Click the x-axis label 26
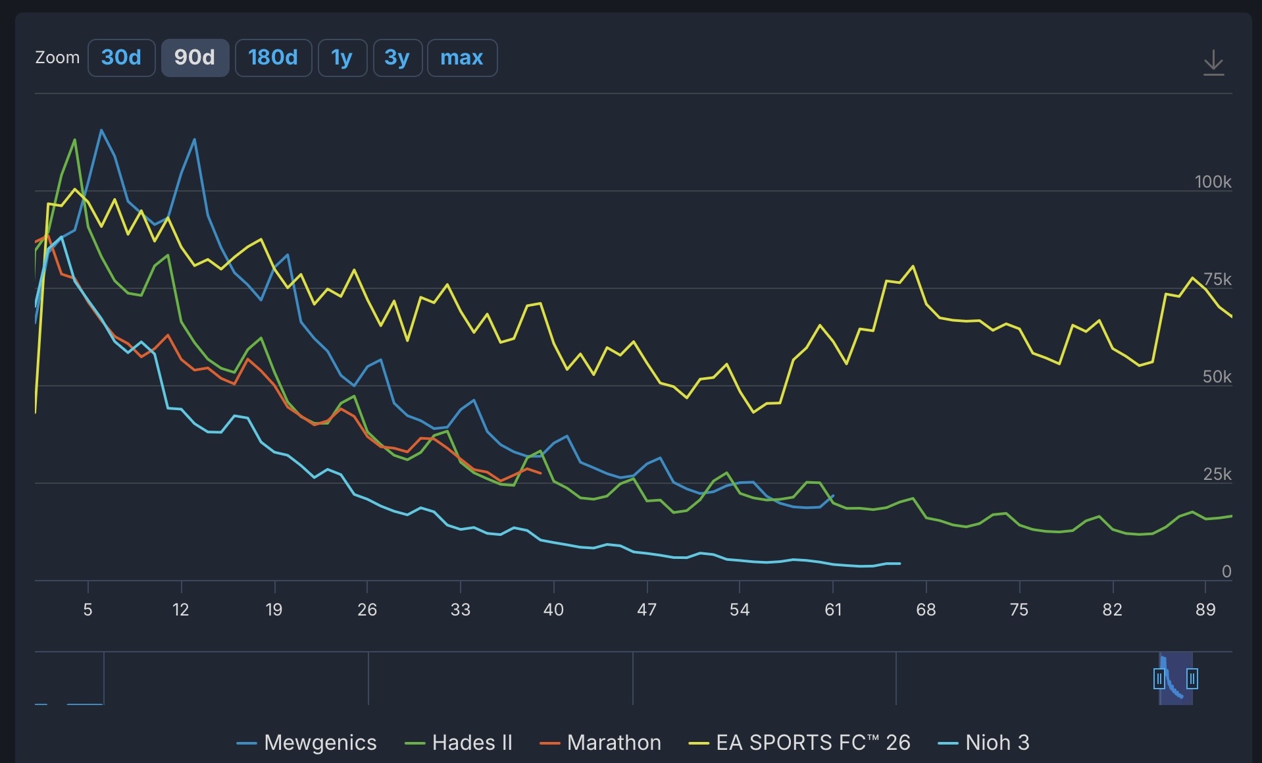 [x=367, y=610]
